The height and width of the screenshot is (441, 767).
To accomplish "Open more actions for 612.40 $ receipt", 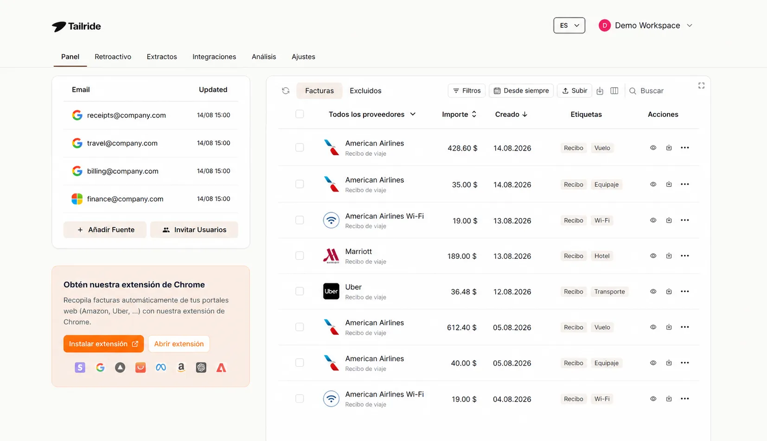I will [685, 327].
